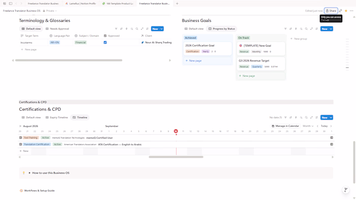Image resolution: width=356 pixels, height=200 pixels.
Task: Add a New group to board
Action: [299, 39]
